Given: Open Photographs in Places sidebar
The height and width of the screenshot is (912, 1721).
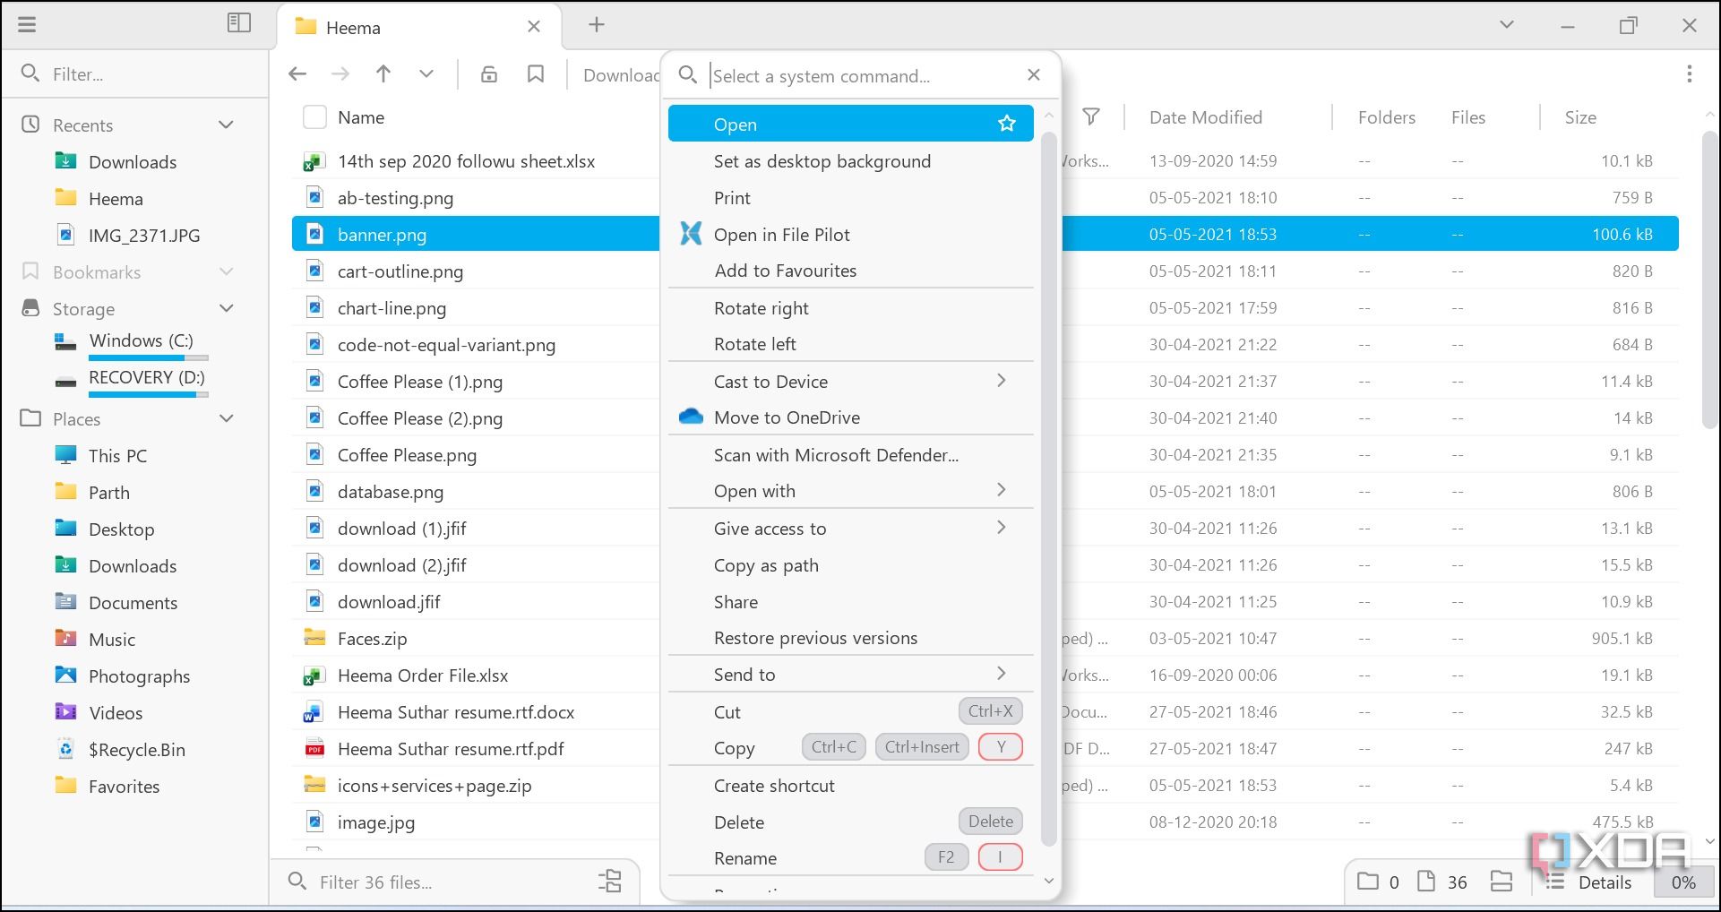Looking at the screenshot, I should (x=139, y=676).
